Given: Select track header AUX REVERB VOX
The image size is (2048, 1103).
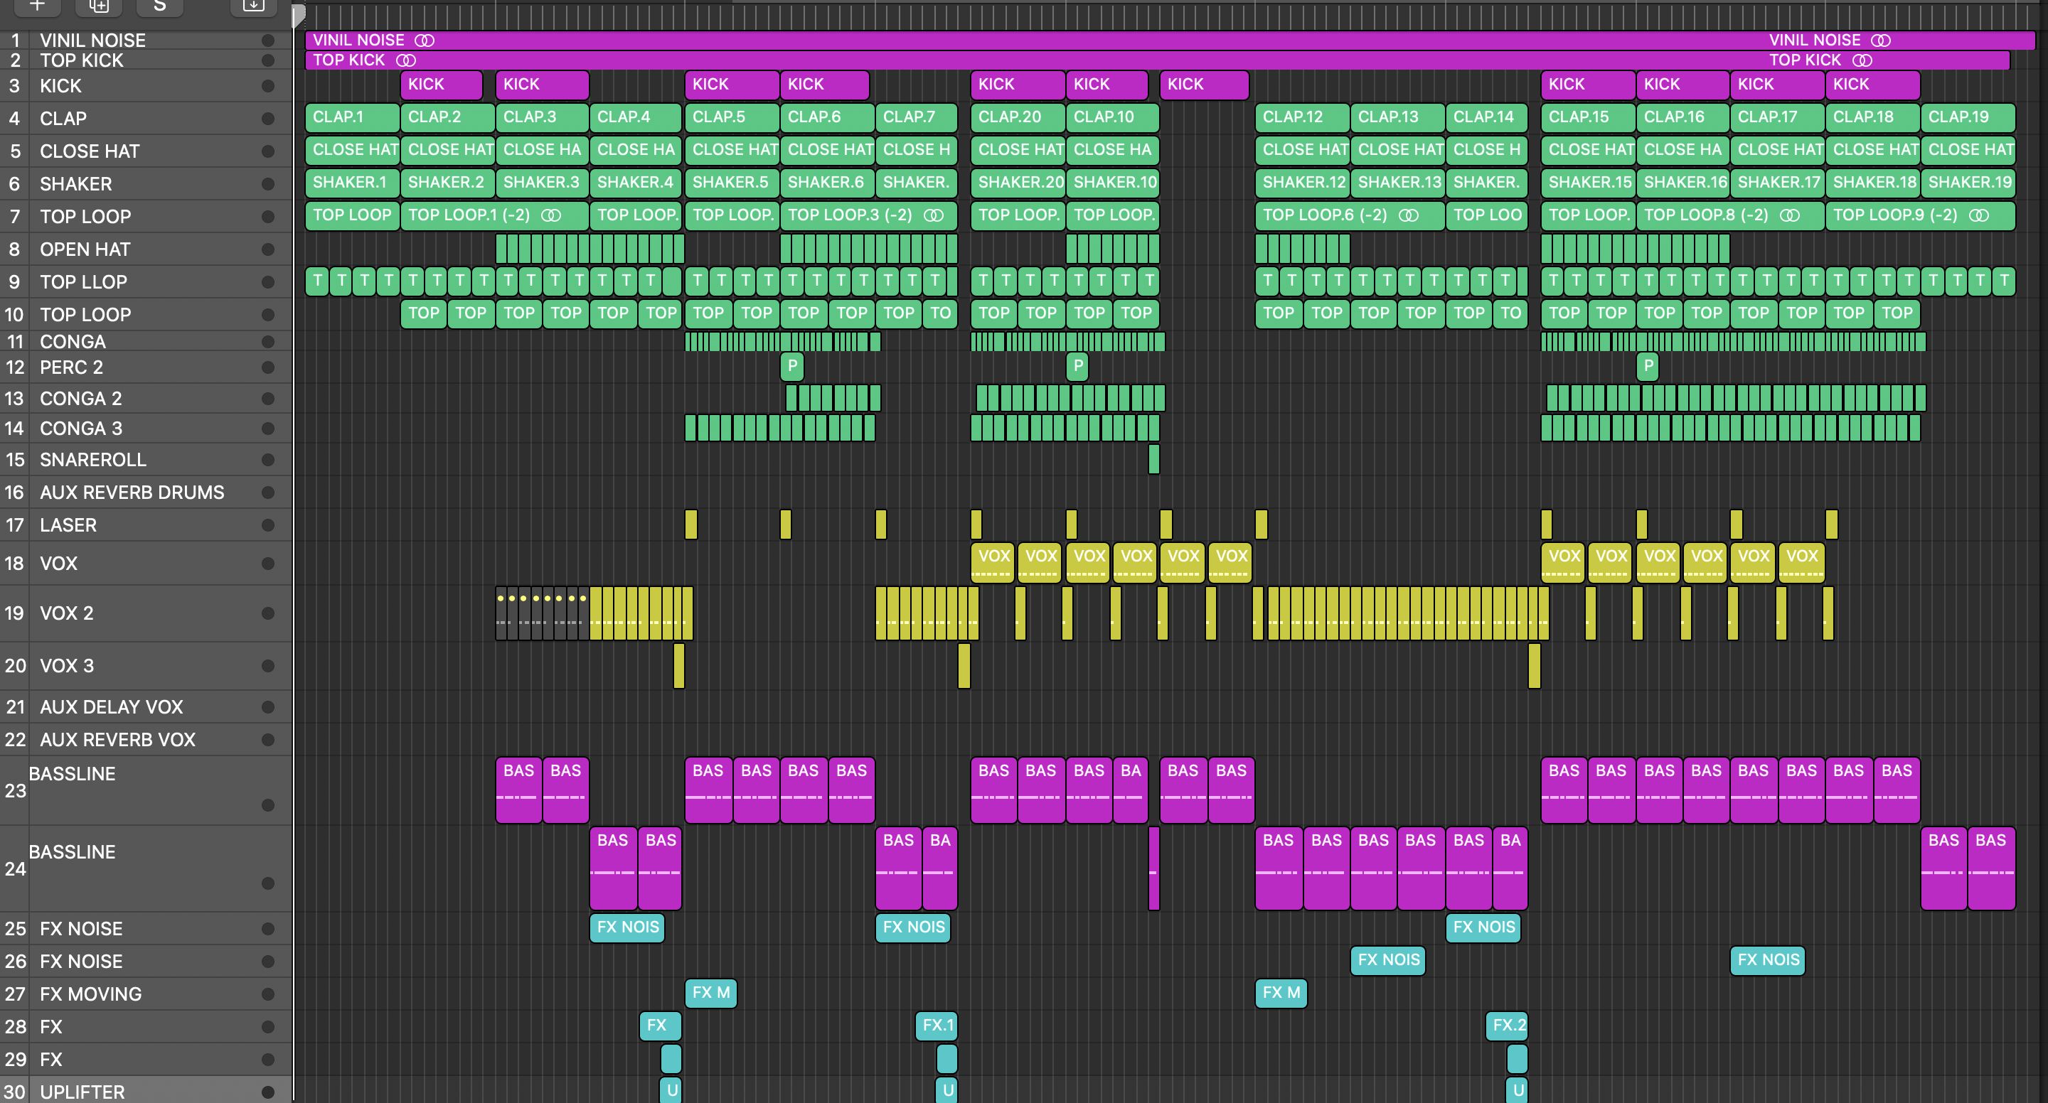Looking at the screenshot, I should [146, 740].
